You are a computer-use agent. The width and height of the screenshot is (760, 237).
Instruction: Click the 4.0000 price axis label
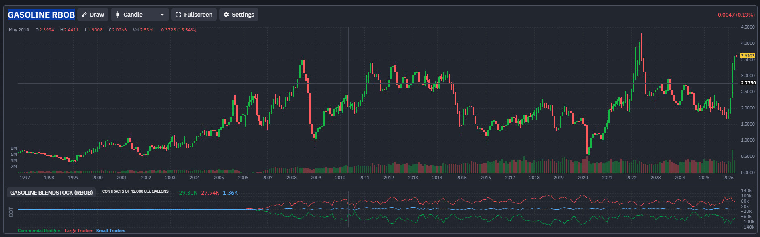pos(747,43)
